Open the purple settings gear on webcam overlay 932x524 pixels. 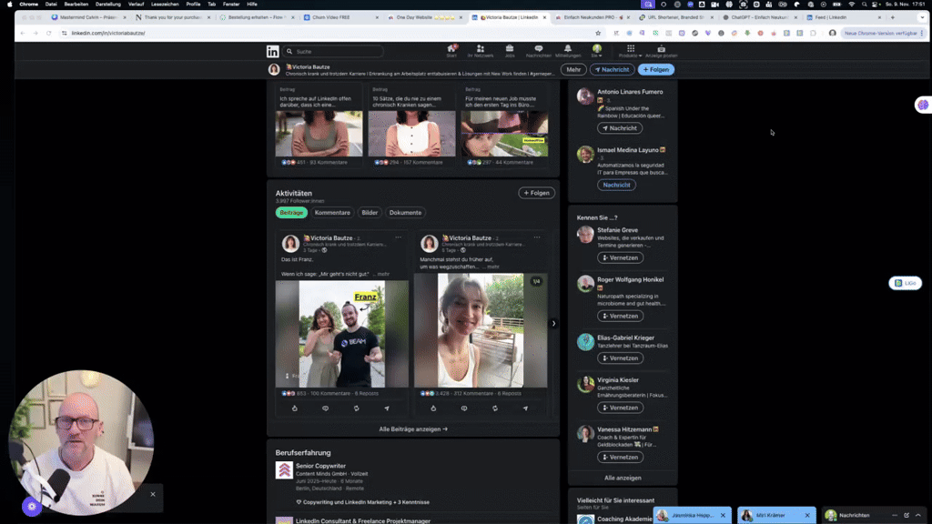point(32,506)
